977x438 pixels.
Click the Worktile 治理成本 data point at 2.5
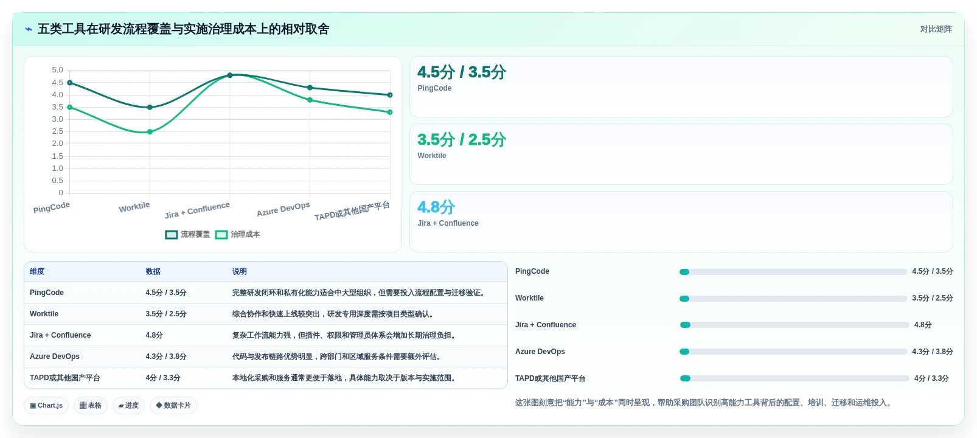coord(150,132)
